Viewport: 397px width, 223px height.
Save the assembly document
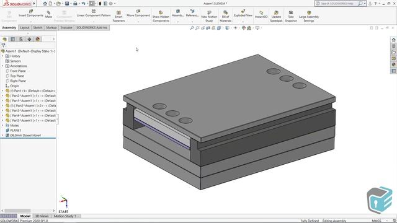click(x=67, y=4)
